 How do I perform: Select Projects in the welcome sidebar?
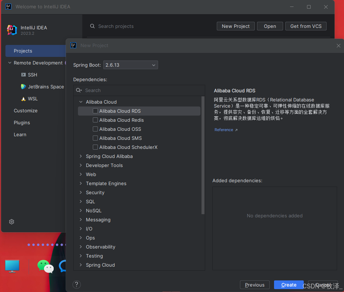coord(36,51)
